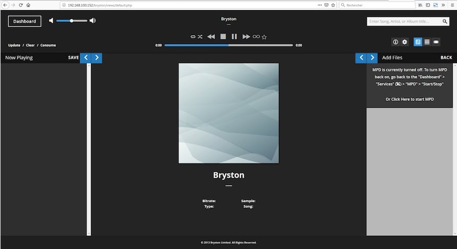Image resolution: width=457 pixels, height=249 pixels.
Task: Toggle shuffle playback
Action: click(x=200, y=37)
